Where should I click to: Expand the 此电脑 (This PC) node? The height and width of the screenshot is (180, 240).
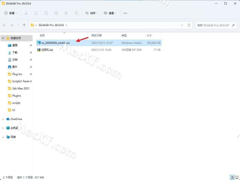click(x=3, y=128)
